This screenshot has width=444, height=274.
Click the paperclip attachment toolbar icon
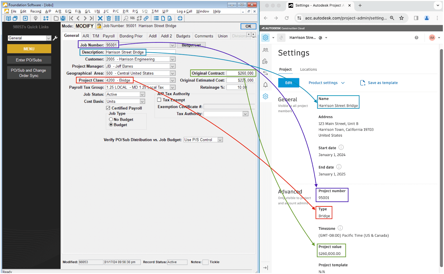(x=146, y=18)
